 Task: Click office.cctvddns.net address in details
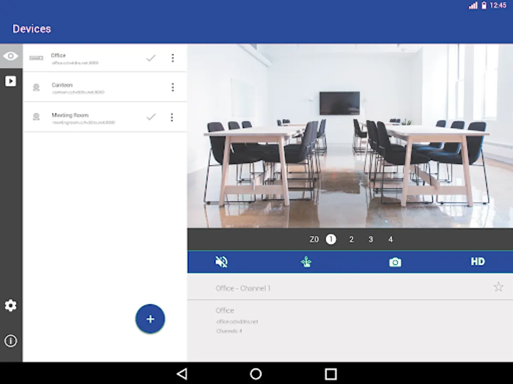(x=237, y=322)
